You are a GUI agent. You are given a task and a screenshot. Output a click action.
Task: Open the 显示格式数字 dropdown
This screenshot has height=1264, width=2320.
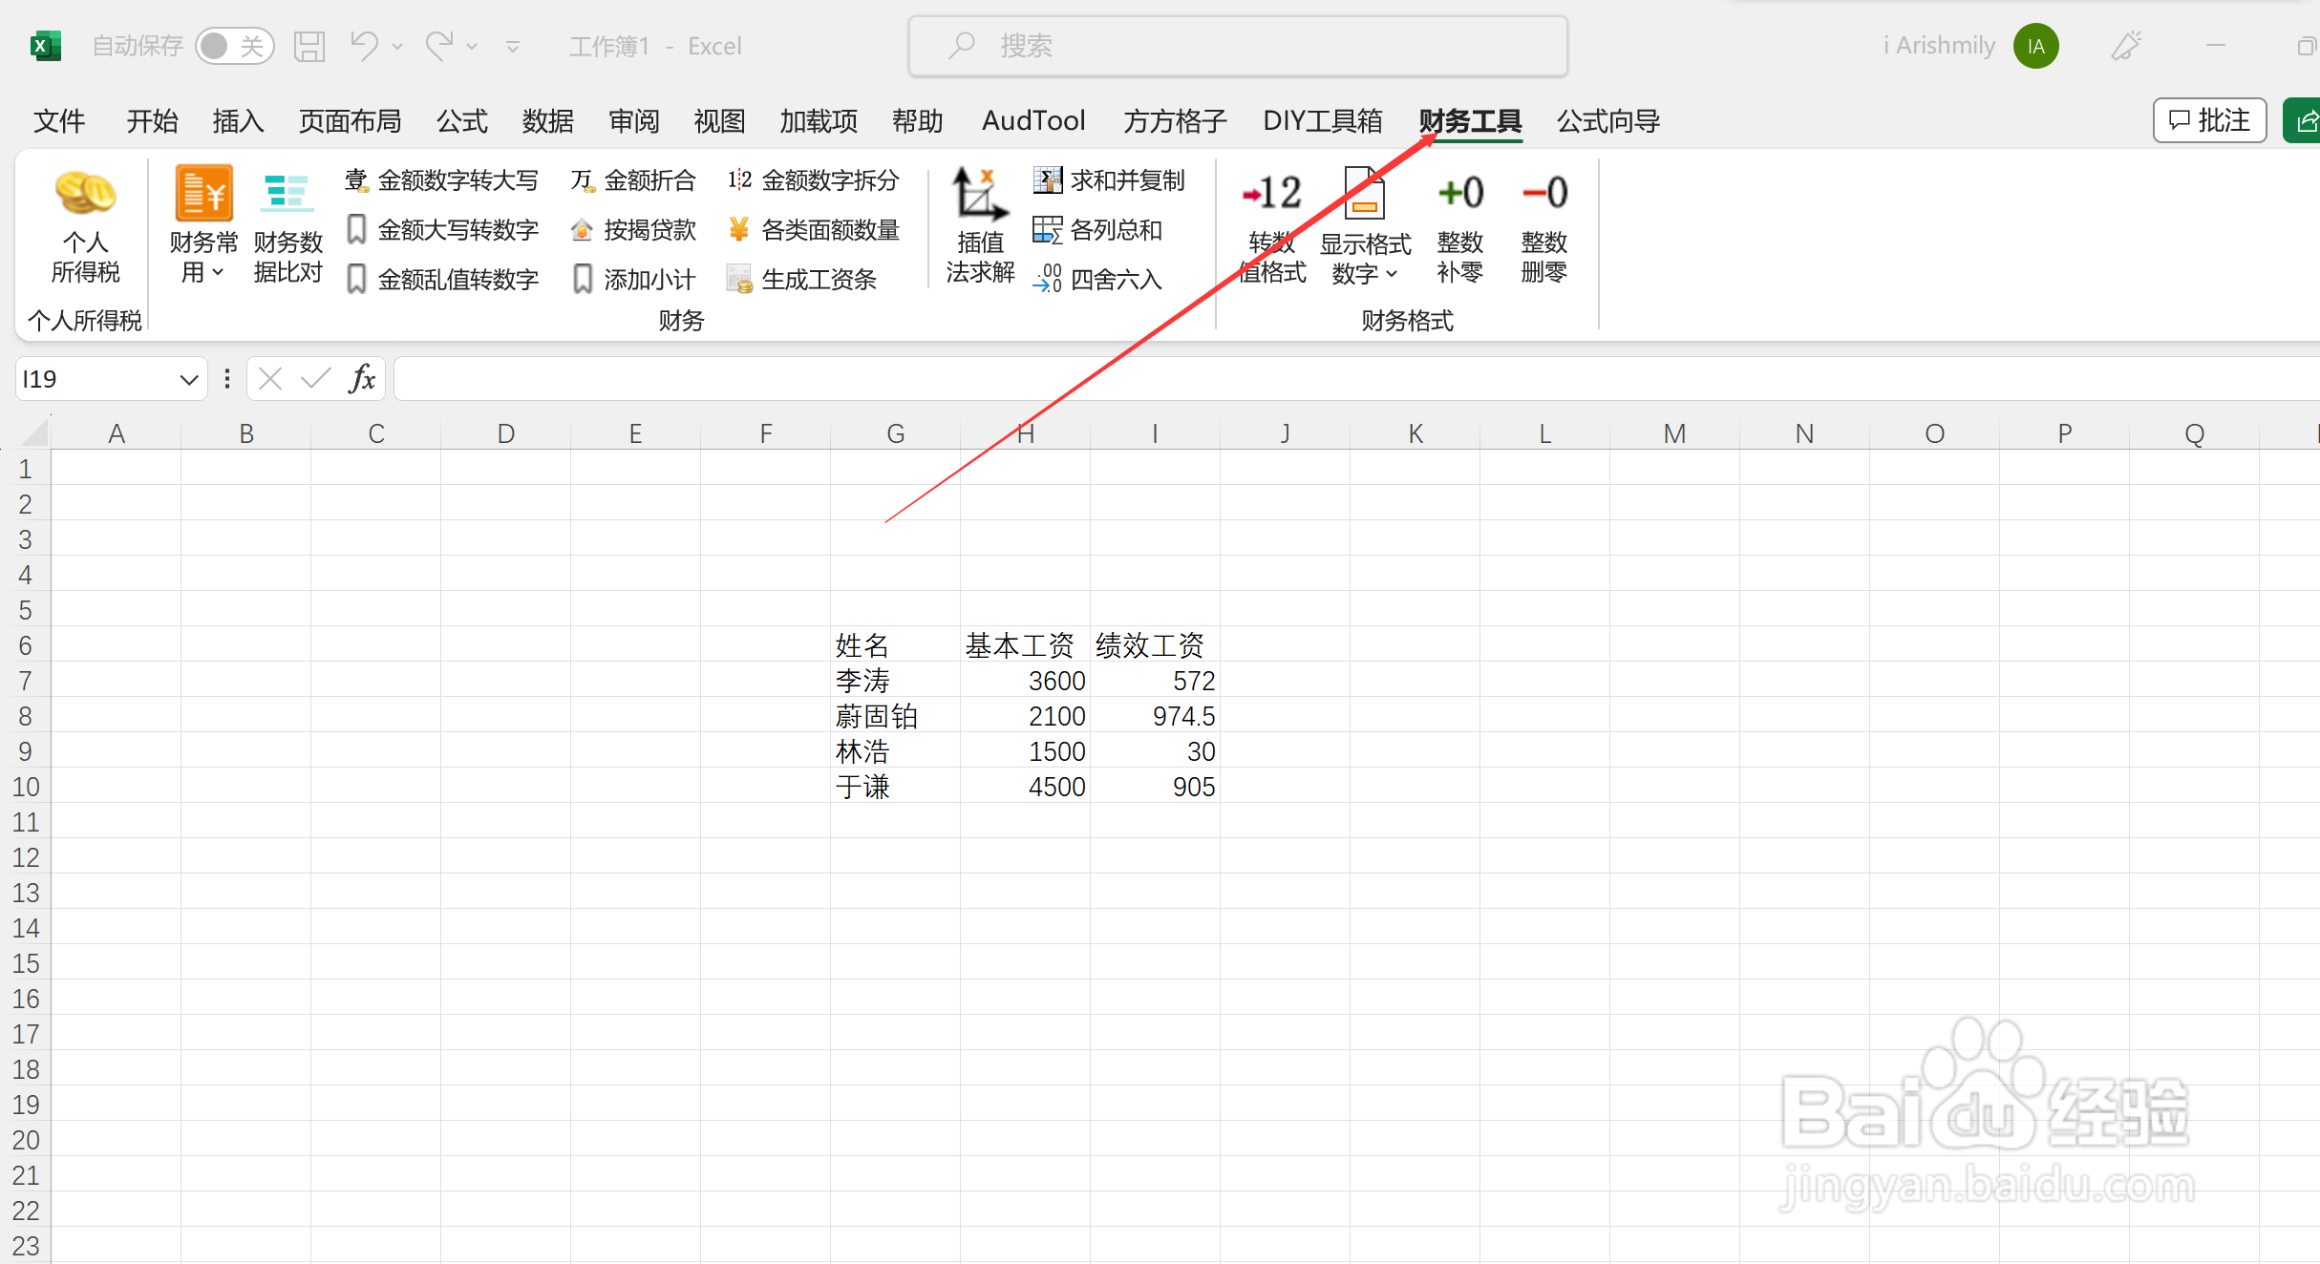point(1365,227)
